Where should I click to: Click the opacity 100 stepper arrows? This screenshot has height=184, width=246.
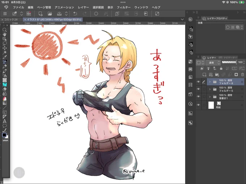[x=244, y=62]
